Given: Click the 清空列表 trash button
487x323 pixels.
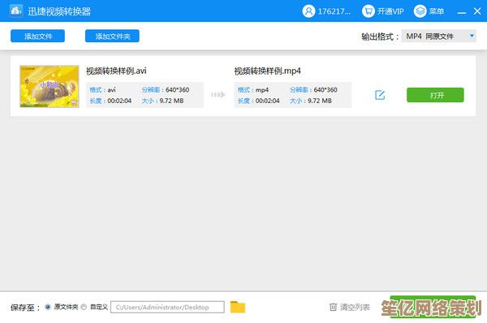Looking at the screenshot, I should 350,307.
